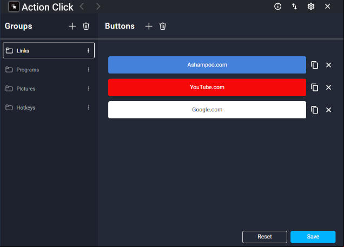The width and height of the screenshot is (344, 247).
Task: Select the Links group
Action: click(49, 50)
